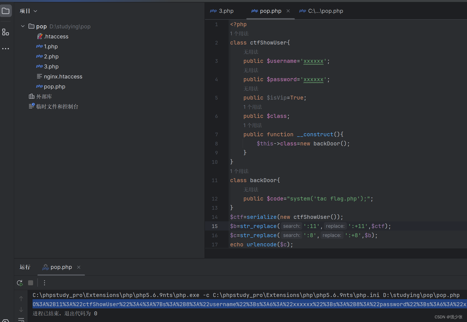Select nginx.htaccess in project tree

point(60,76)
